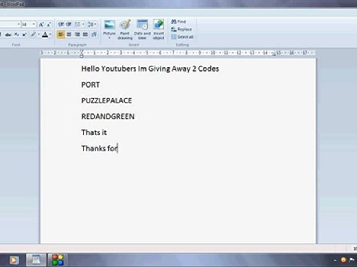Open the colorful four-squares taskbar app

click(x=58, y=260)
